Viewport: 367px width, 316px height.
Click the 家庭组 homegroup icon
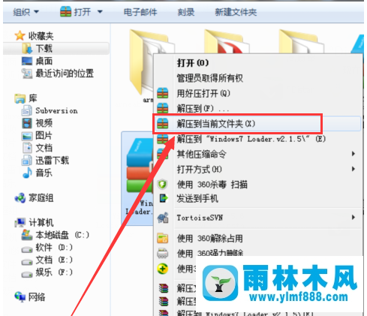[20, 198]
